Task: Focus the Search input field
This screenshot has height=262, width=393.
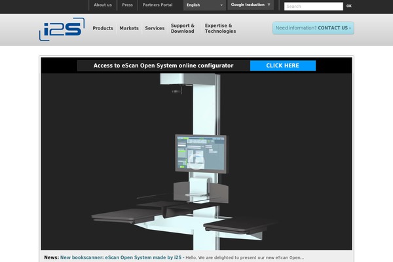Action: pos(314,7)
